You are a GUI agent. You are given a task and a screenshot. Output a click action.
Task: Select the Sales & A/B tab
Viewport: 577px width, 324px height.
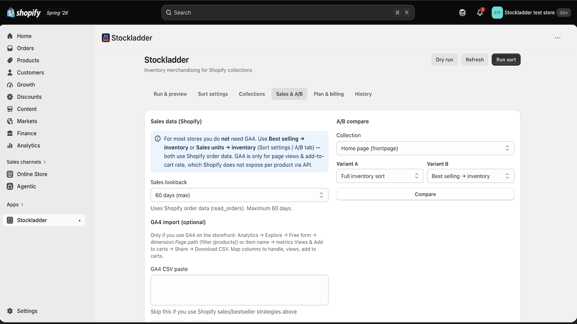click(x=289, y=94)
